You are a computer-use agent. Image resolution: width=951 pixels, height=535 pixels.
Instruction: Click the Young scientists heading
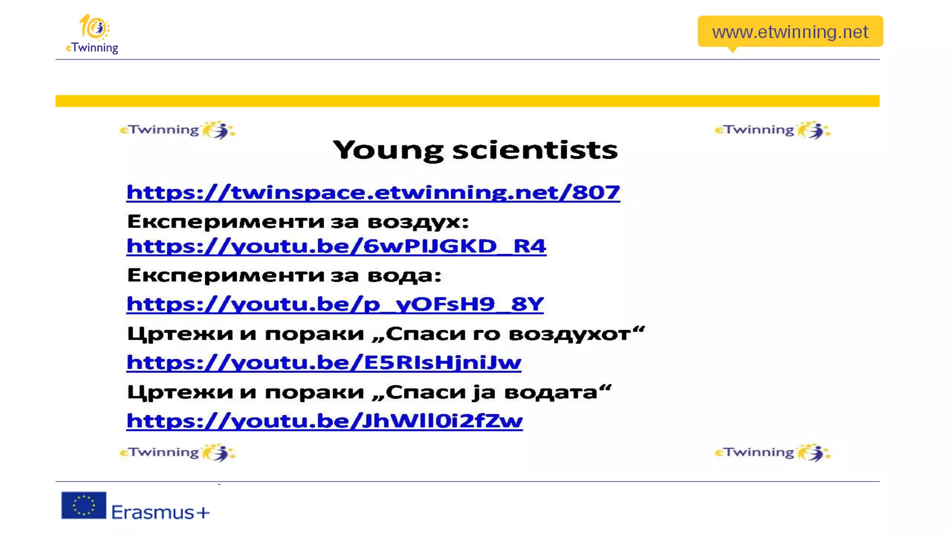[x=475, y=150]
